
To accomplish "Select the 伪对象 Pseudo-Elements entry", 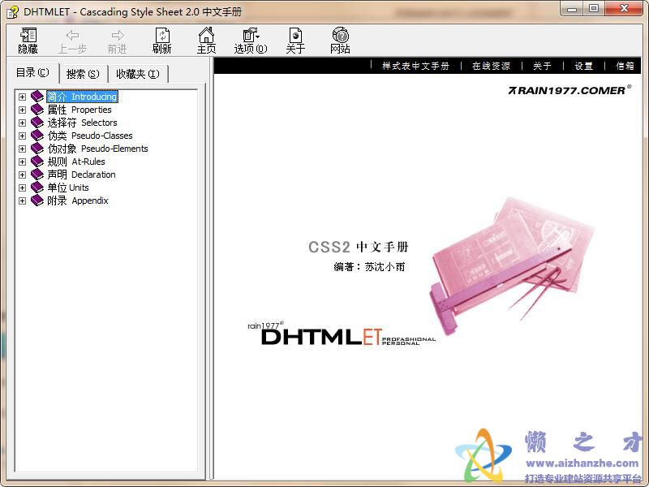I will tap(97, 149).
